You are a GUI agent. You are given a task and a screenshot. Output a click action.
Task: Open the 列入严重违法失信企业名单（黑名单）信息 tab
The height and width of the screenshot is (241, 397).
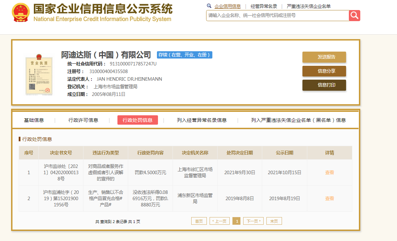298,120
